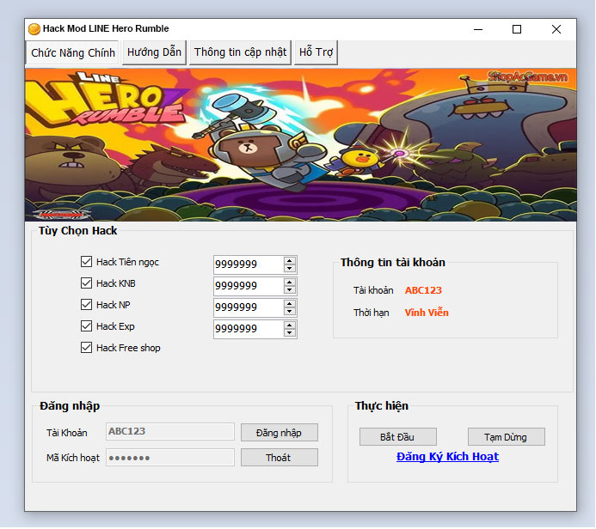Select the Hỗ Trợ tab

(x=316, y=52)
